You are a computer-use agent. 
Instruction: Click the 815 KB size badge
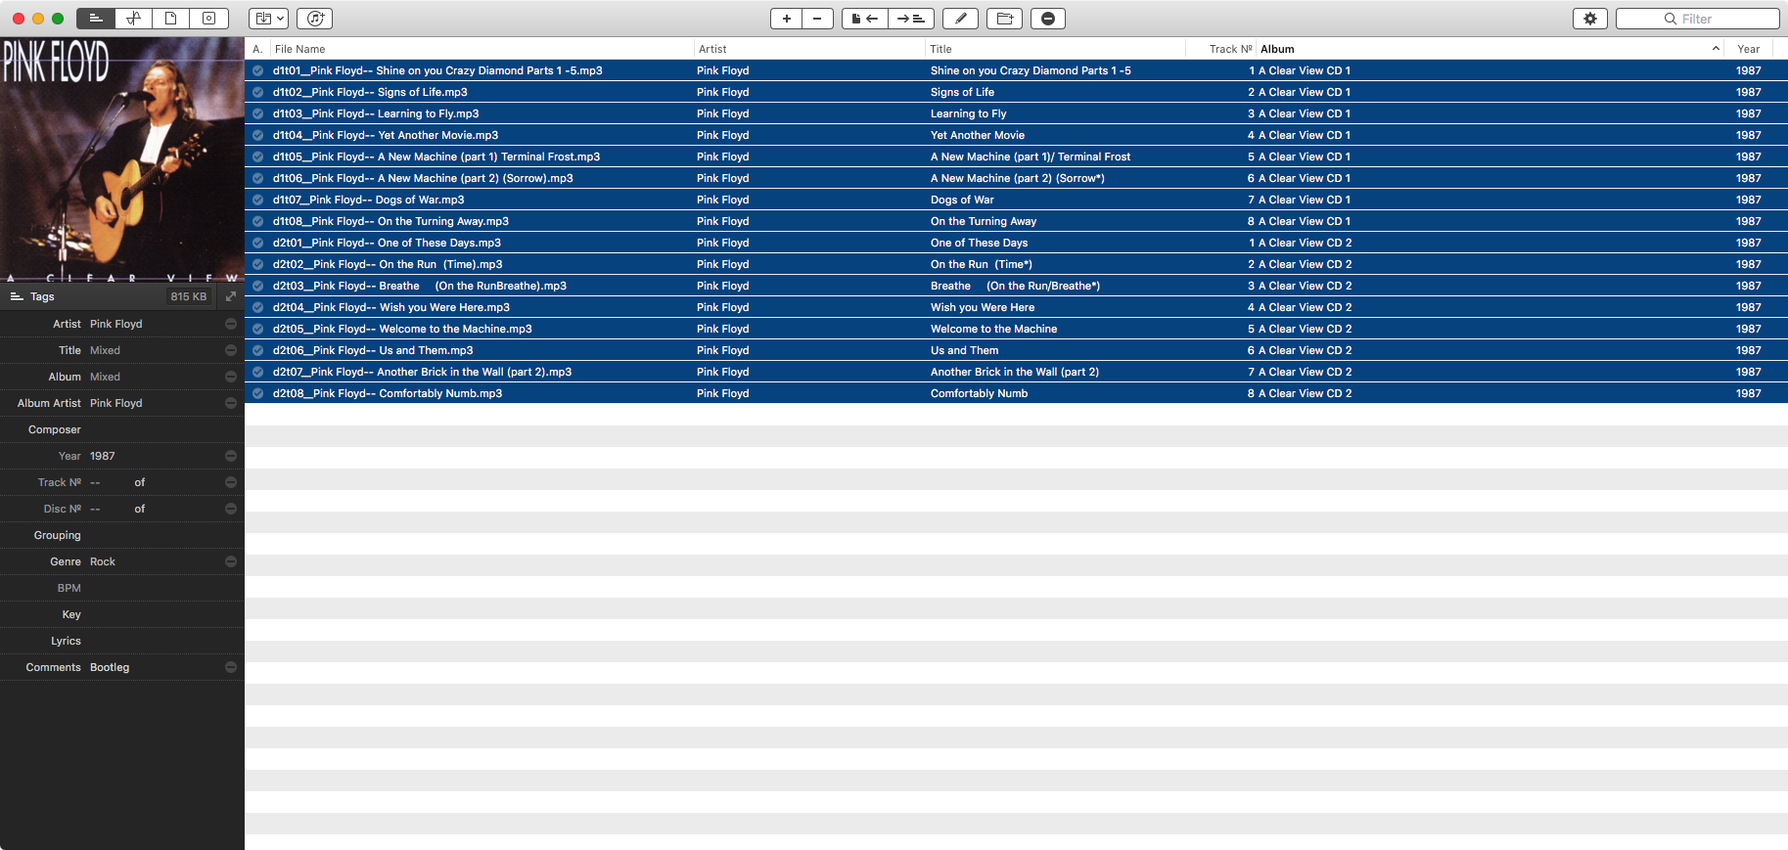pos(189,296)
